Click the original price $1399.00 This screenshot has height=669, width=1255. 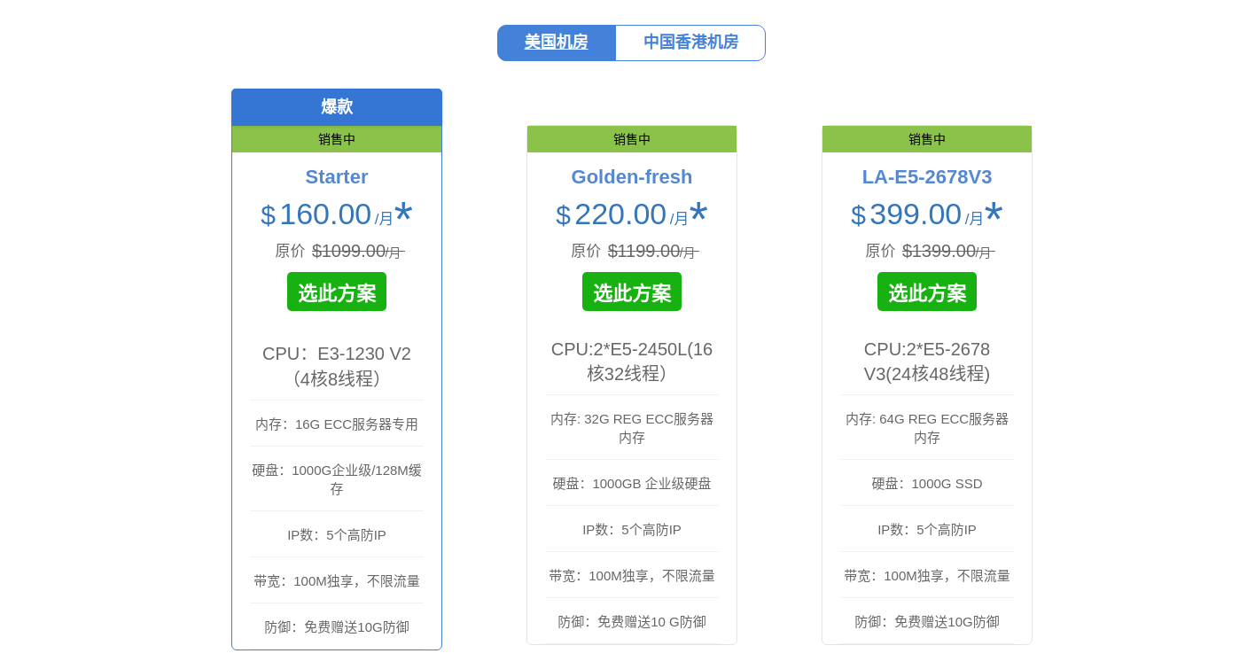pos(939,251)
